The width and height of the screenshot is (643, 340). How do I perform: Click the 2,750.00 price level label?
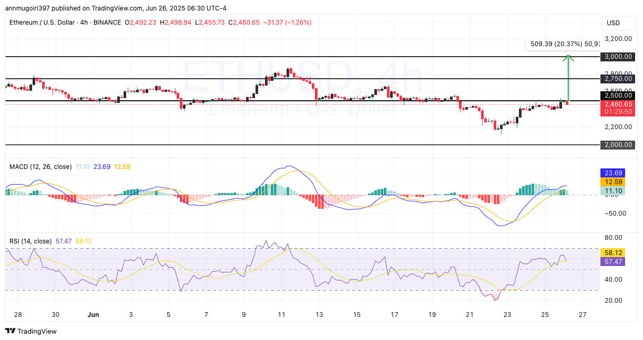617,78
